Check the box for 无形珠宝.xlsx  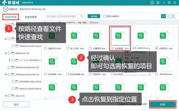pos(157,74)
